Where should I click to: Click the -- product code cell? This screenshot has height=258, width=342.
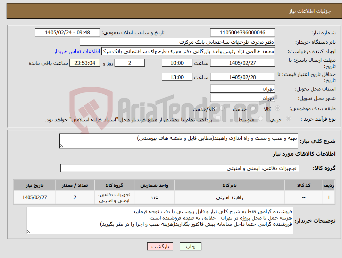(x=304, y=197)
